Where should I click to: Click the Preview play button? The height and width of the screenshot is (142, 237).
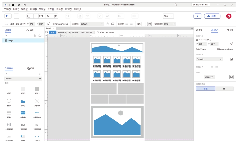[198, 16]
